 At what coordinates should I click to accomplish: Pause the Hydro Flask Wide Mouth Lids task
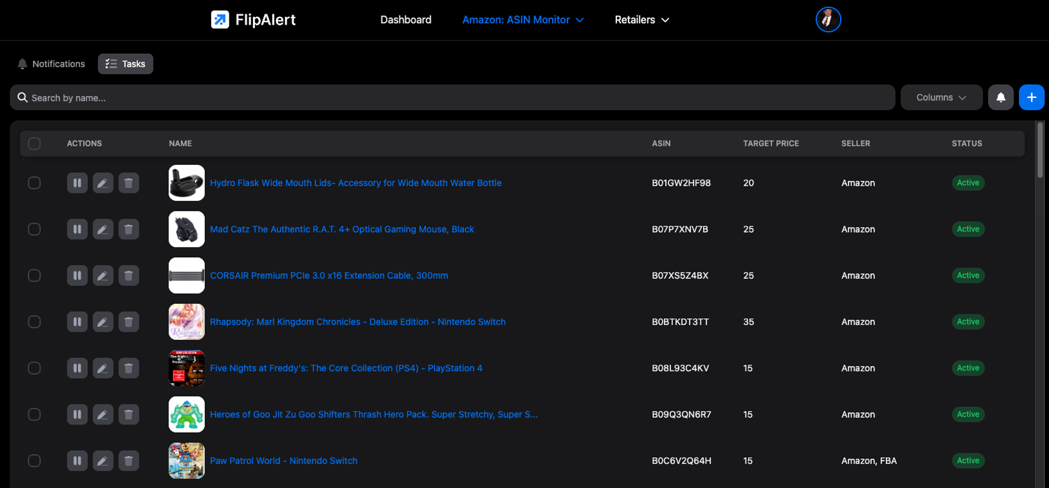tap(77, 183)
